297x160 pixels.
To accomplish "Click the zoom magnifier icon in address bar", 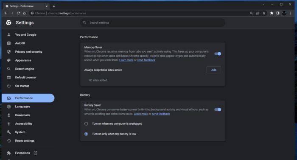I will coord(251,13).
